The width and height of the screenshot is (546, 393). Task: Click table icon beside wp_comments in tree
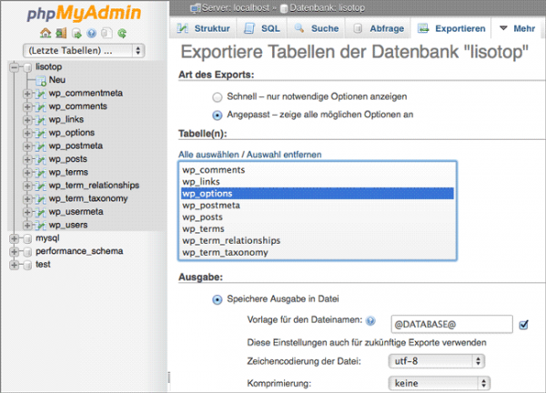(41, 106)
